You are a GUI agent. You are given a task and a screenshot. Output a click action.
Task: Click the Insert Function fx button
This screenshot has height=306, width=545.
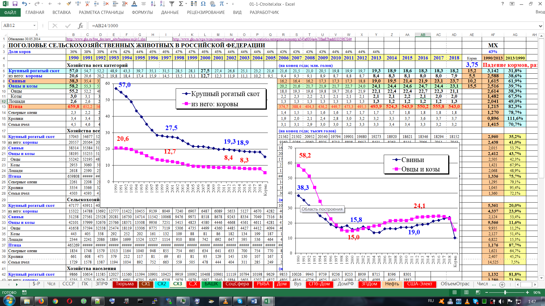click(x=81, y=26)
